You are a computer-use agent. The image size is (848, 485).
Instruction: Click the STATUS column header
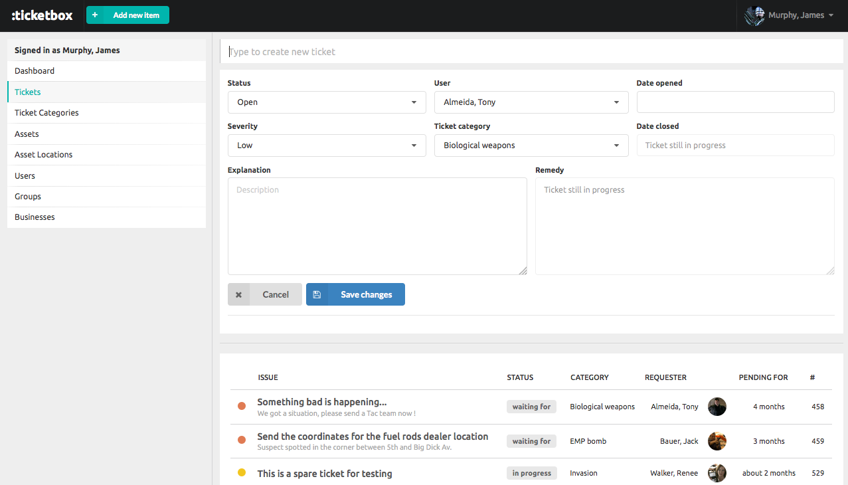520,377
